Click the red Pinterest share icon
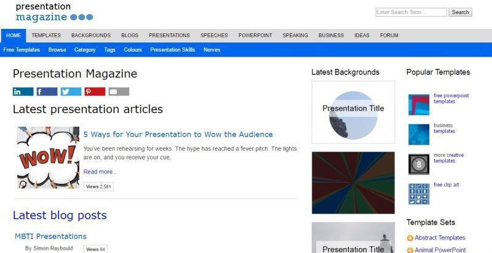The height and width of the screenshot is (253, 492). pyautogui.click(x=95, y=92)
